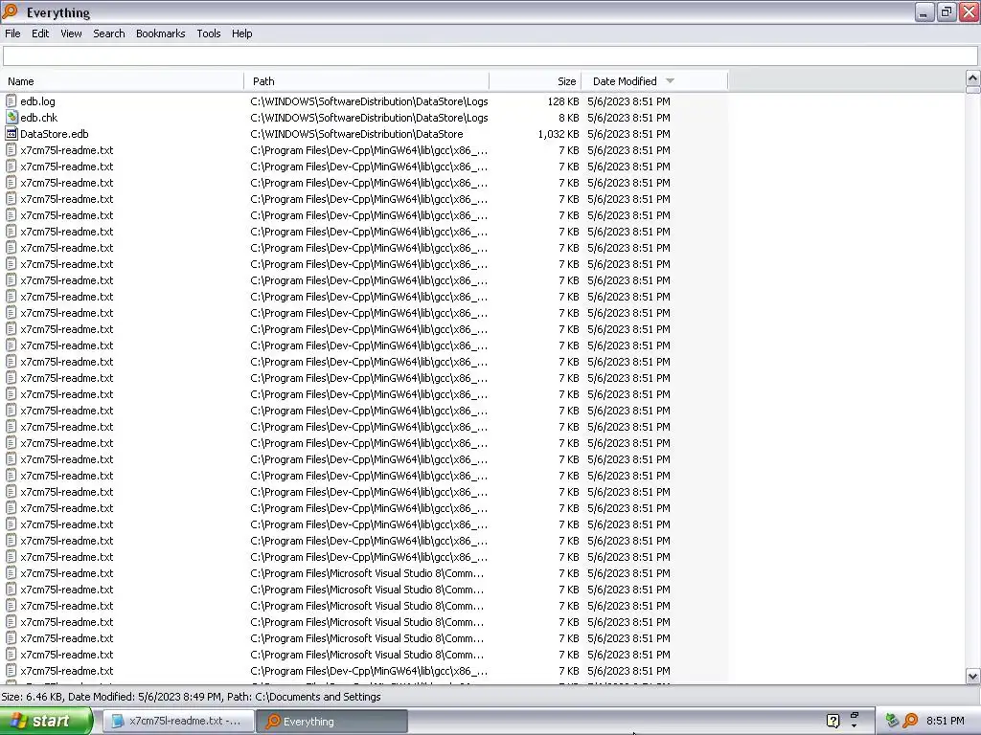Focus the Everything search input box
Screen dimensions: 981x735
490,56
